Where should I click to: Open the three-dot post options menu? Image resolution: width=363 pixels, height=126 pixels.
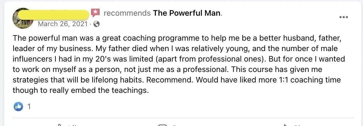(343, 17)
